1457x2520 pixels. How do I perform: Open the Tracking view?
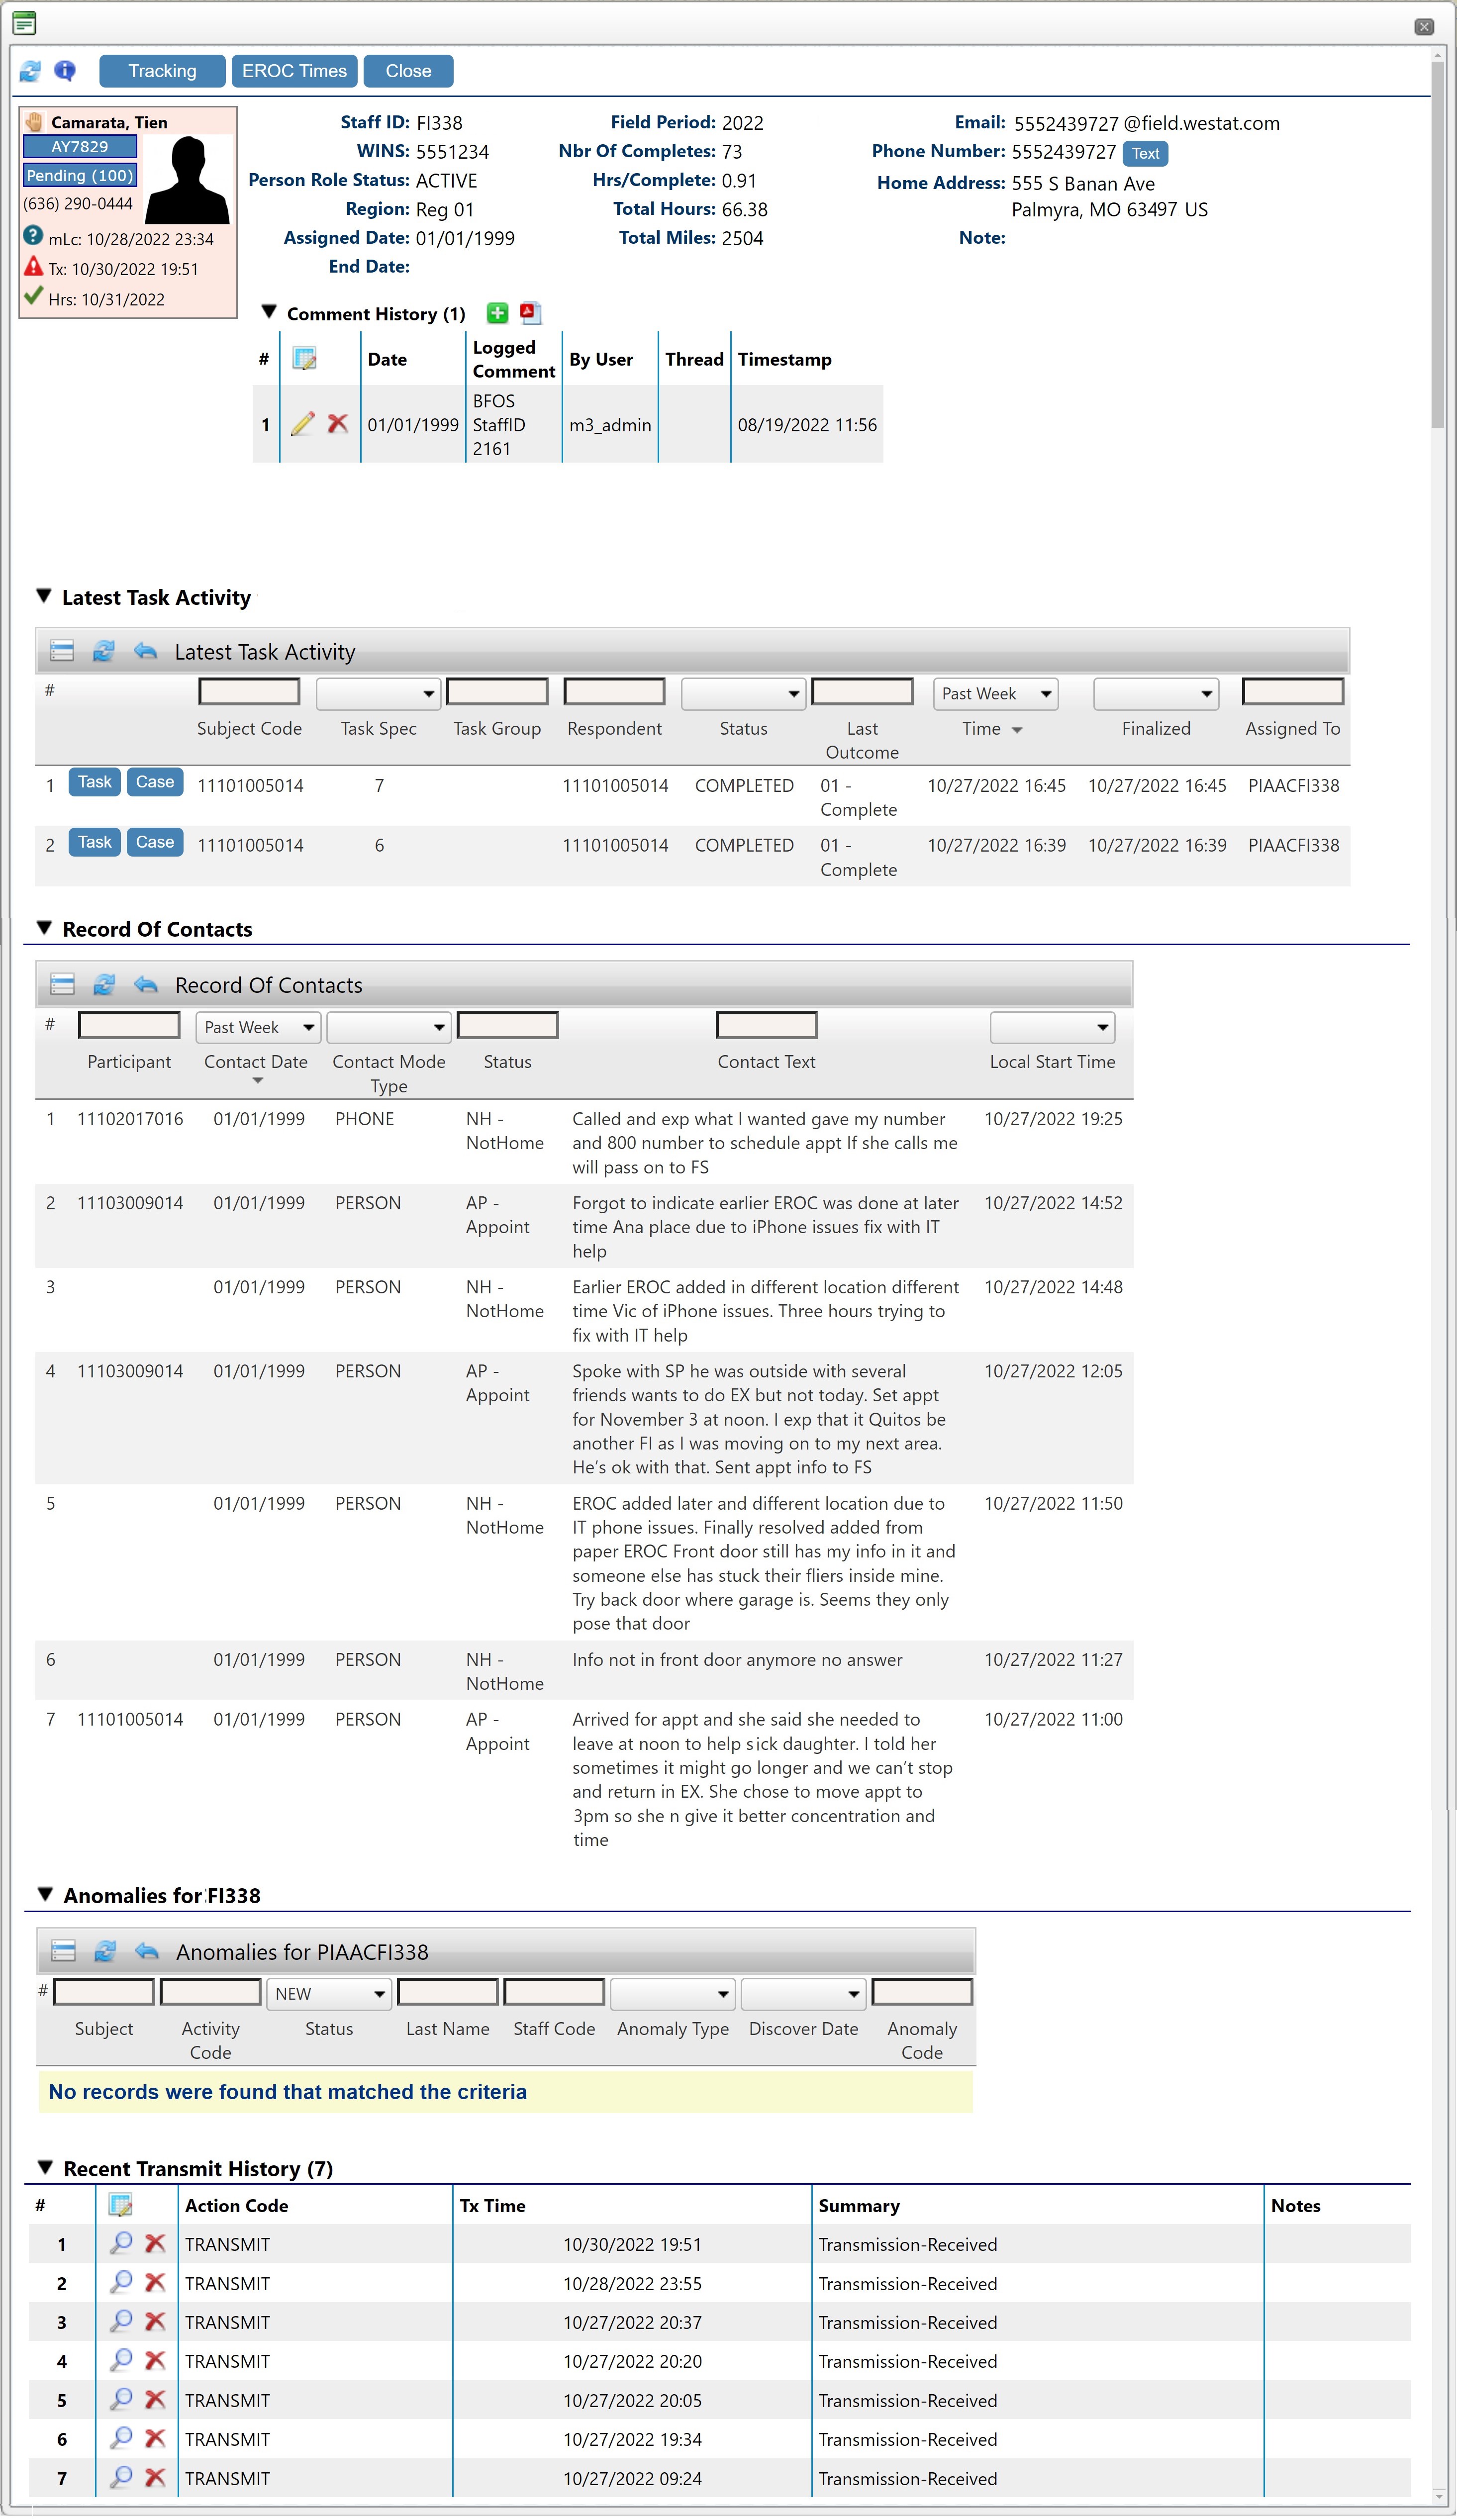coord(162,71)
